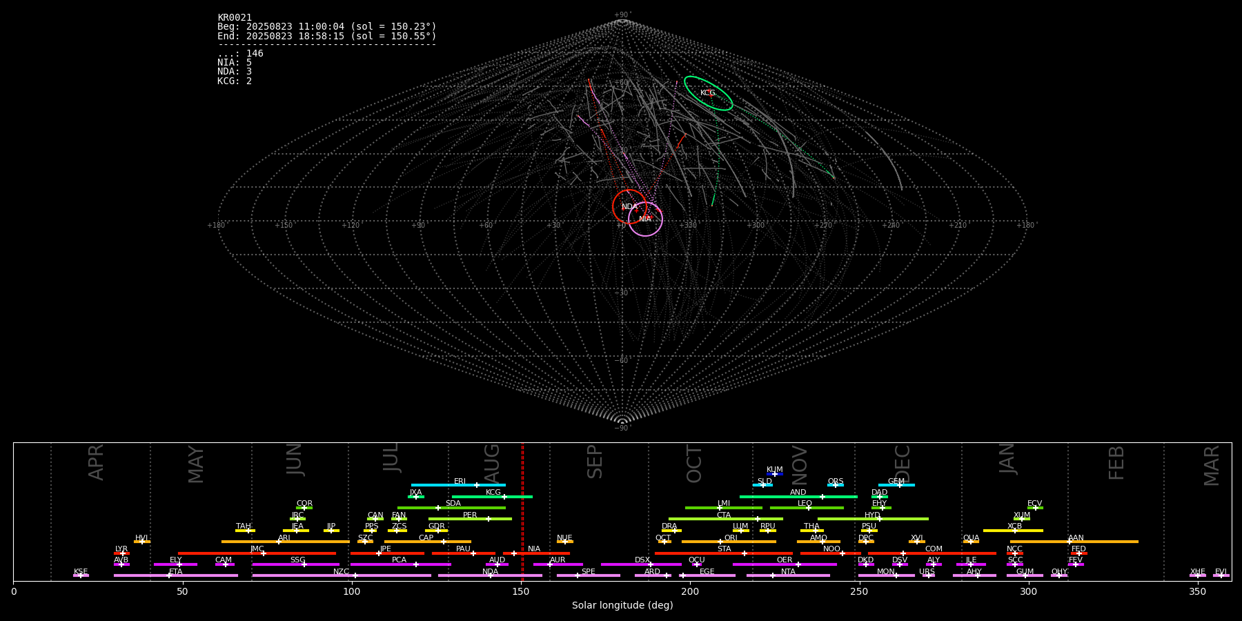Click the HYD shower bar

pyautogui.click(x=873, y=519)
